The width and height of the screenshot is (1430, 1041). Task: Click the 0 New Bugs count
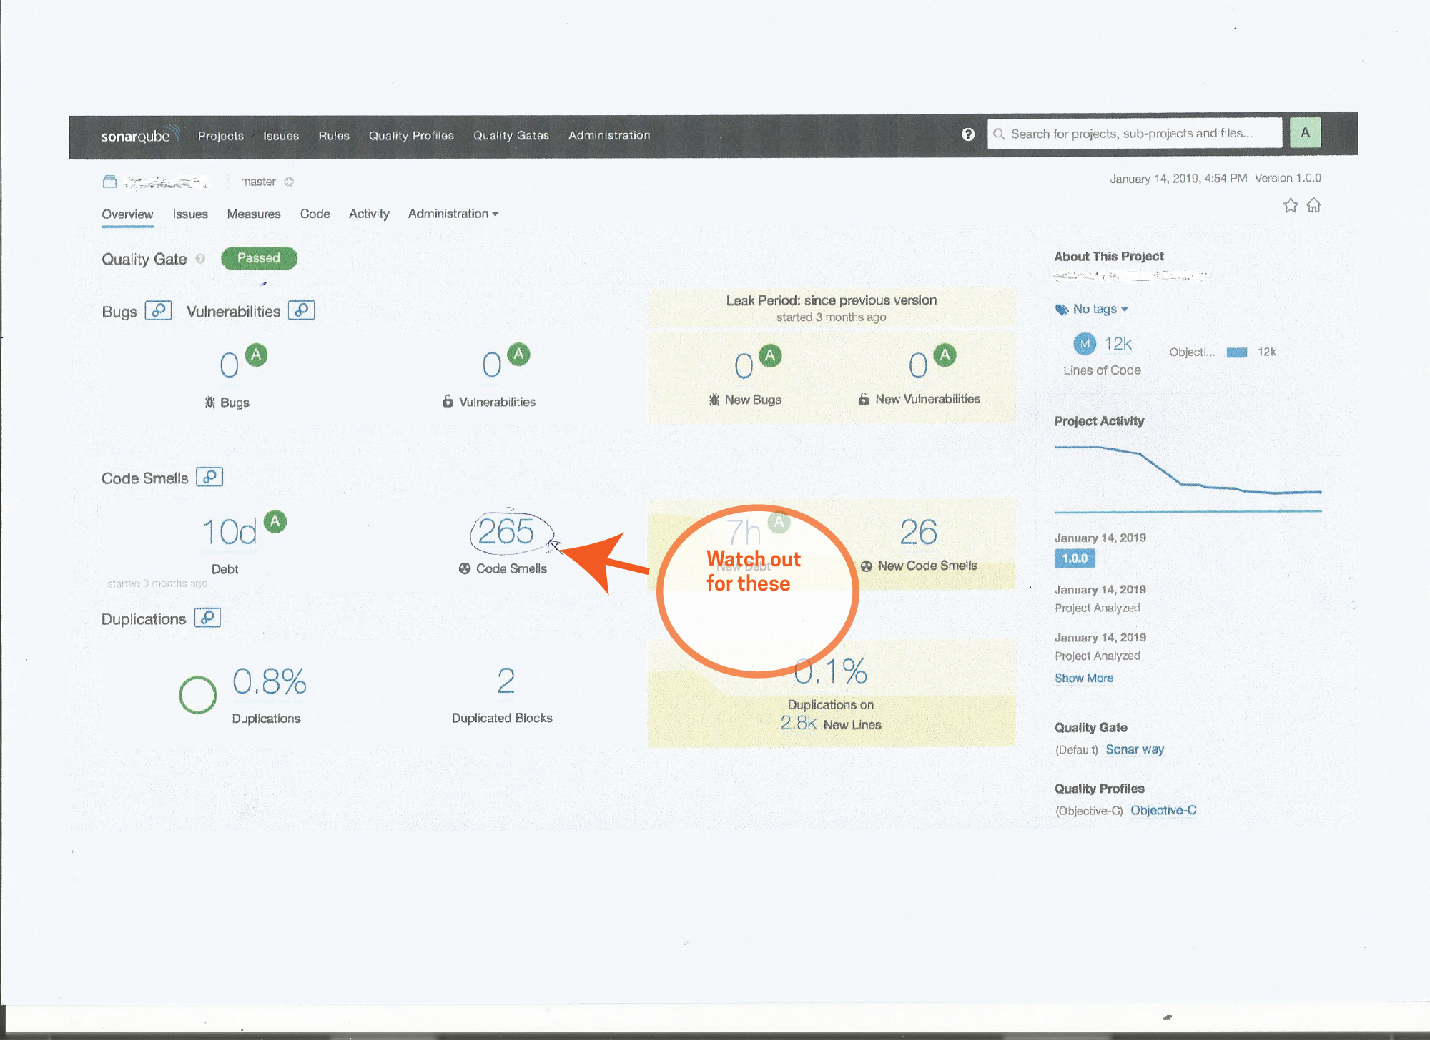pos(744,366)
